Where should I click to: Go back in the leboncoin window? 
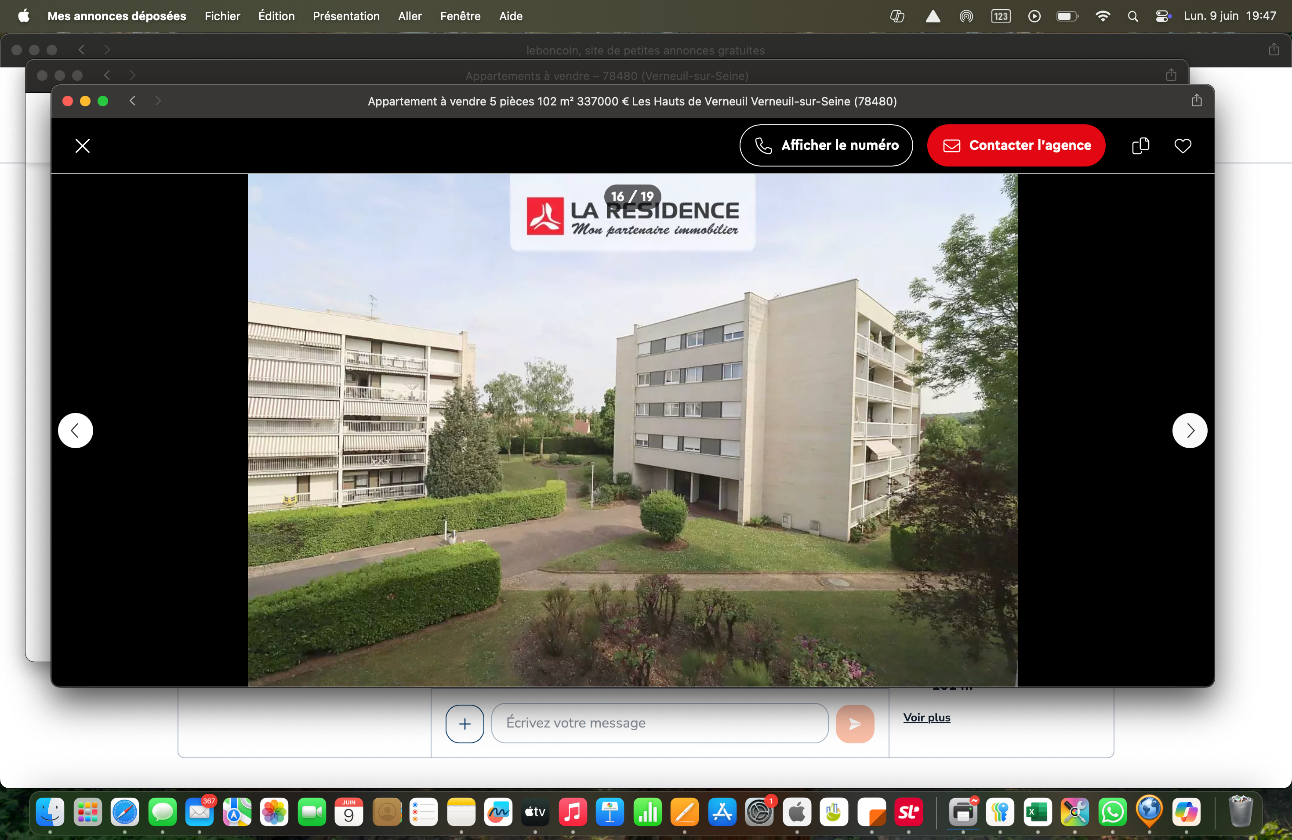click(81, 50)
